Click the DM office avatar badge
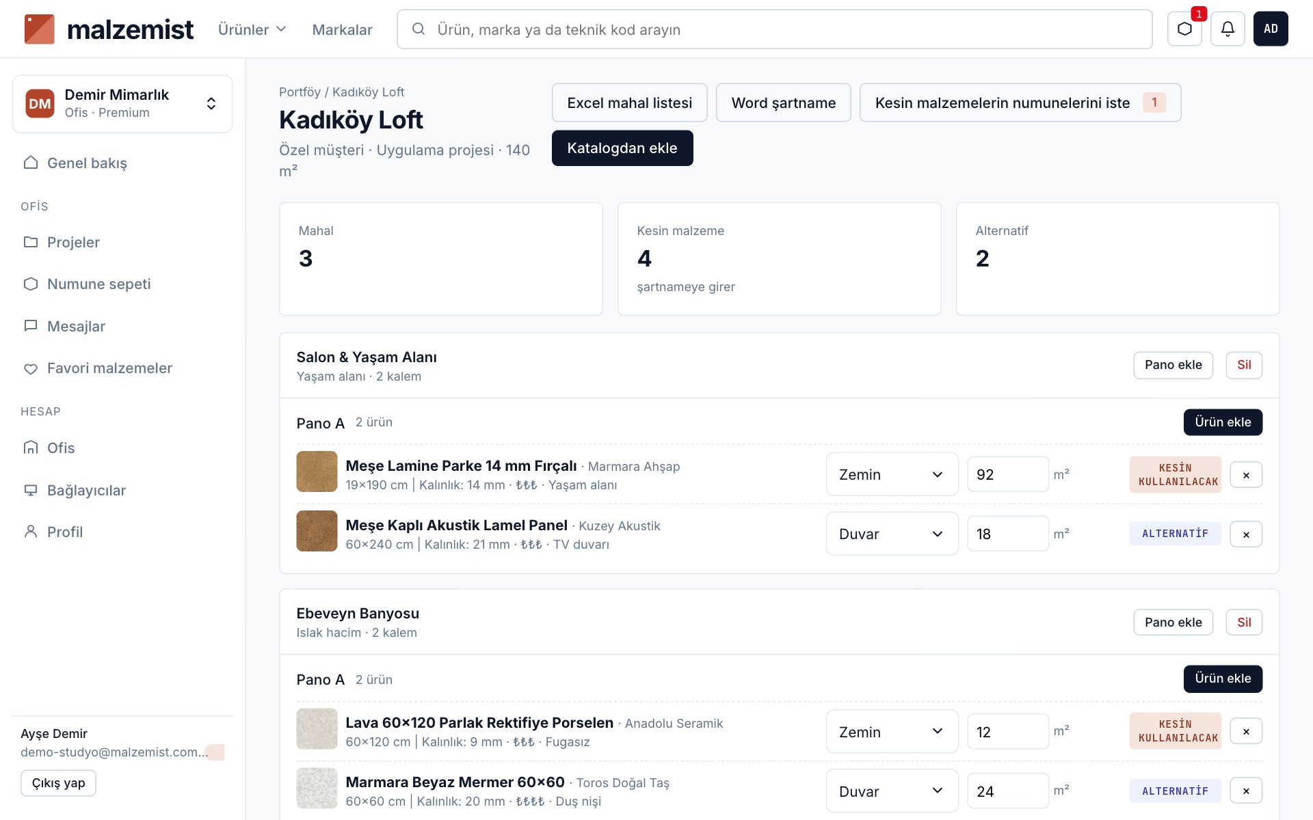Screen dimensions: 1313x820 (40, 104)
